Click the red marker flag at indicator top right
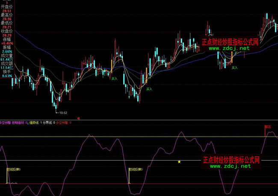This screenshot has width=278, height=196. pos(268,127)
